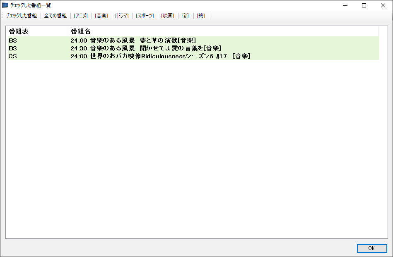Screen dimensions: 393x257
Task: Show [終] final-episode programs
Action: (201, 16)
